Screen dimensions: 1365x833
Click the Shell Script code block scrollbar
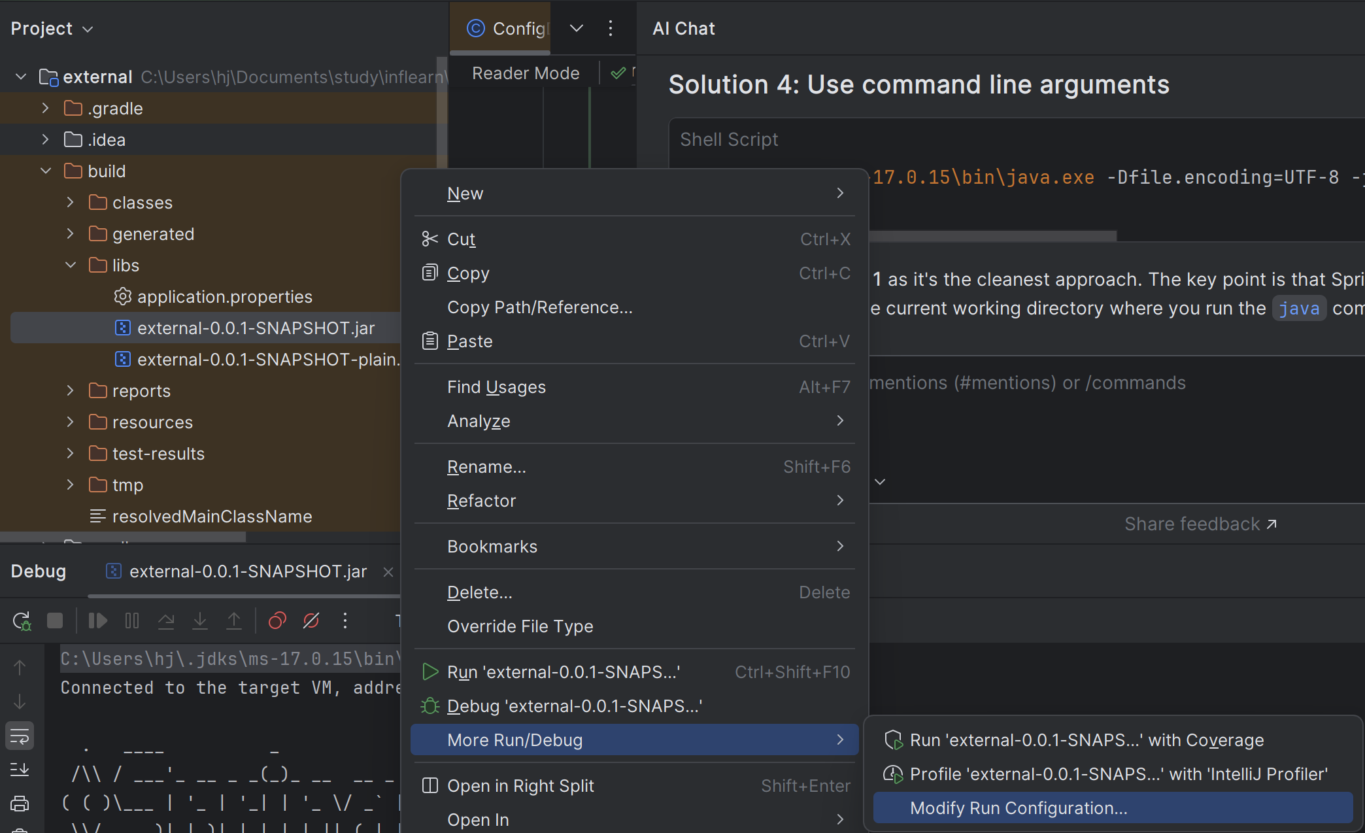click(x=992, y=236)
